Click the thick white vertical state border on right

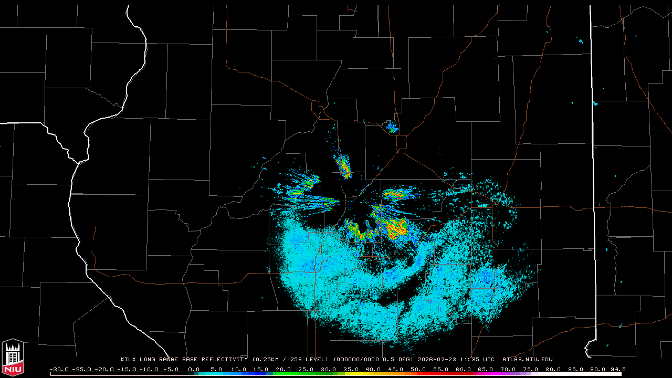[592, 157]
